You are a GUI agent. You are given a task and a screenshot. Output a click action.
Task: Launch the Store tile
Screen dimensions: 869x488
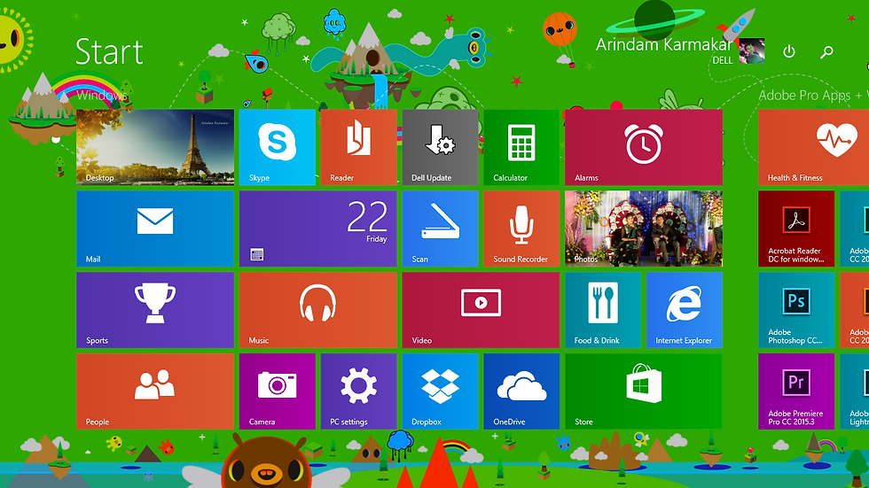tap(644, 391)
